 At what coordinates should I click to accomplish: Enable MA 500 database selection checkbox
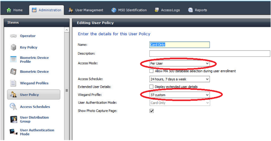(151, 71)
